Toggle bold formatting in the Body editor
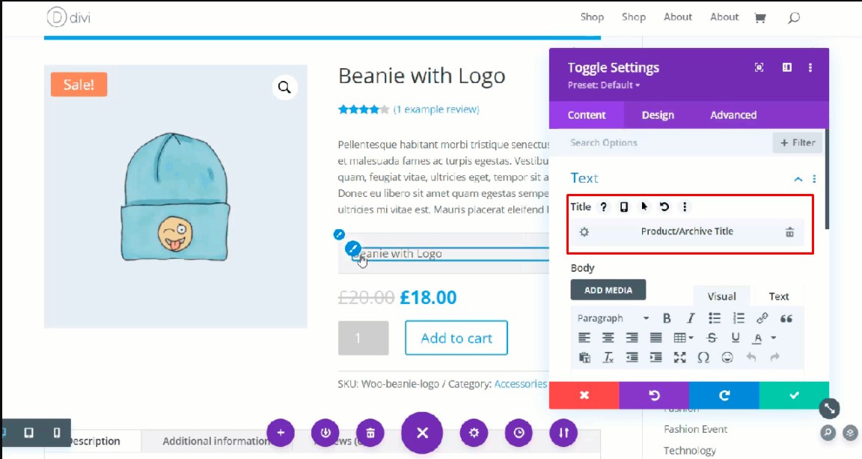862x459 pixels. coord(667,318)
